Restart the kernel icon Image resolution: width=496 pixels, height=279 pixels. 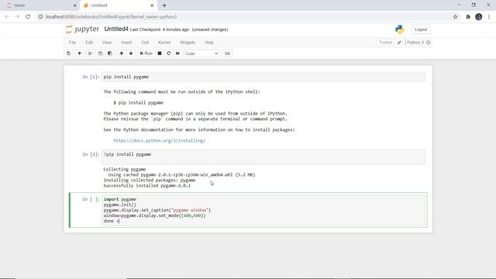pyautogui.click(x=169, y=53)
